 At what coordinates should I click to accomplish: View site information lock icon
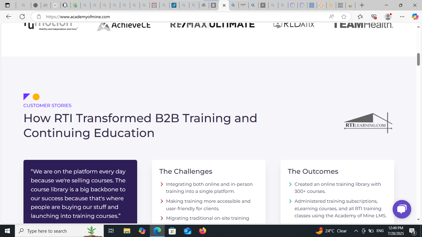point(39,17)
